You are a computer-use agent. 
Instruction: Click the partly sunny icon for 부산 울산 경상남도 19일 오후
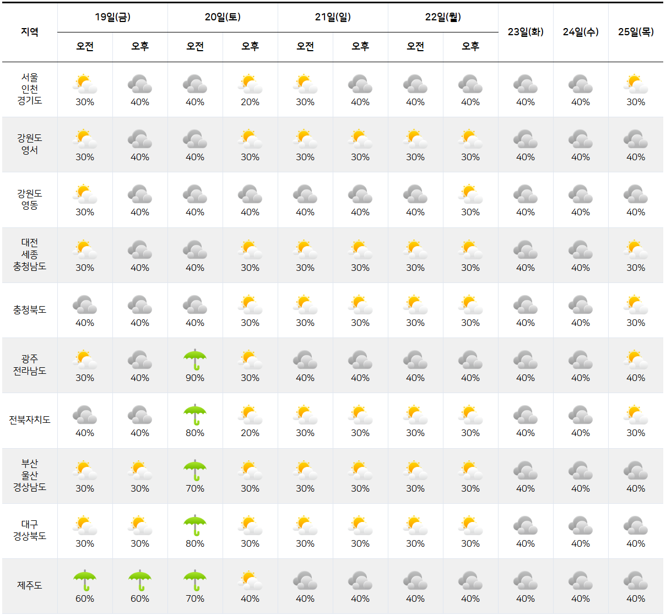tap(140, 471)
